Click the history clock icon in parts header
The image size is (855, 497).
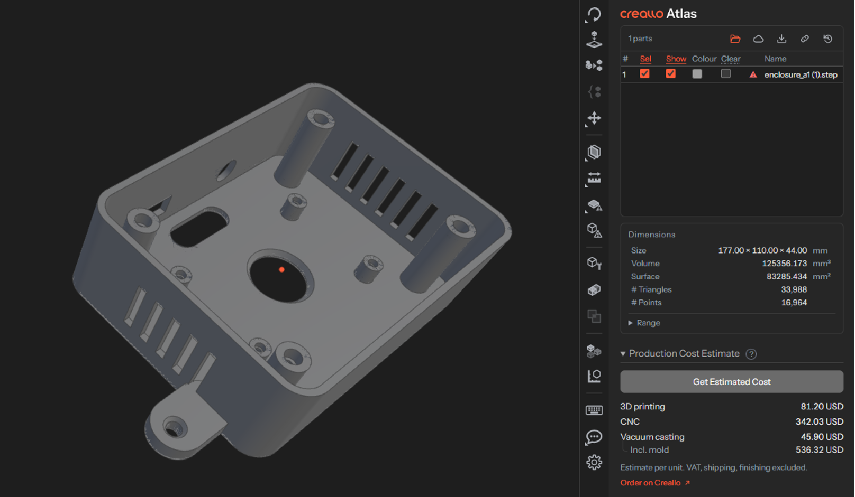click(828, 39)
